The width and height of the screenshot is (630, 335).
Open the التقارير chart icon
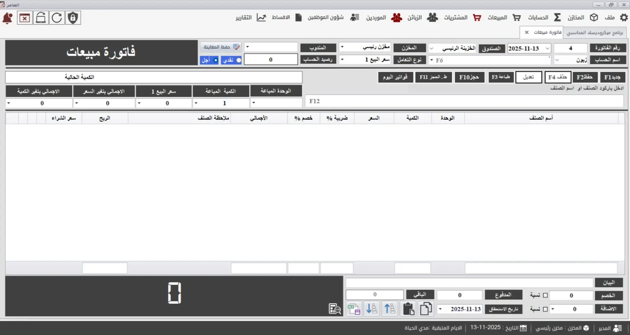(x=261, y=17)
